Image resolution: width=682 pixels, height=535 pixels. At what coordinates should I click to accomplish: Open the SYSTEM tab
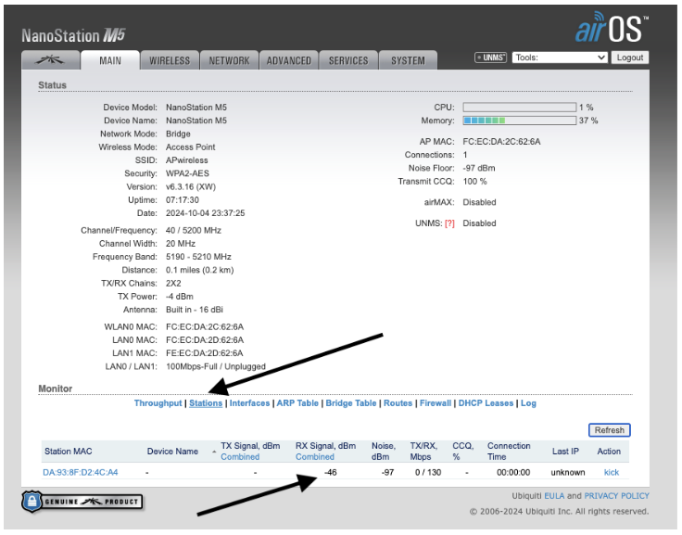[408, 60]
